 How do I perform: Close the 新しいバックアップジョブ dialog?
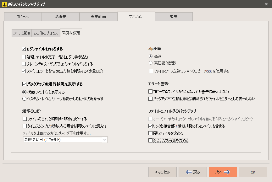(266, 4)
